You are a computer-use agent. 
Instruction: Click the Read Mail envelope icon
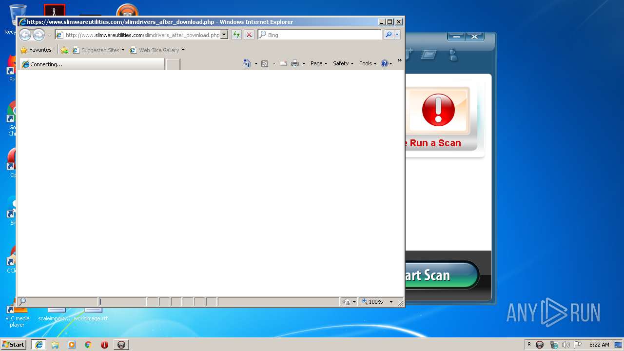[283, 63]
